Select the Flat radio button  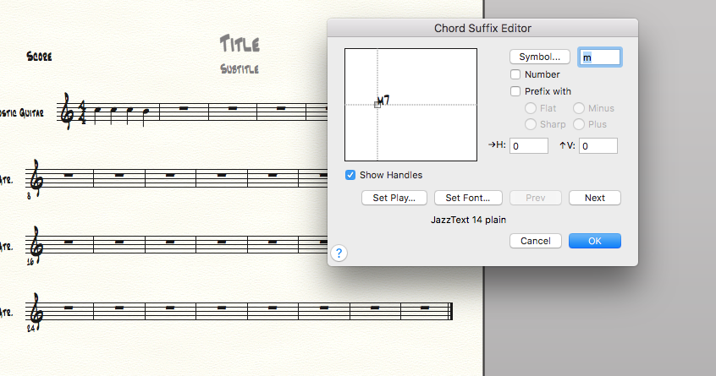531,108
